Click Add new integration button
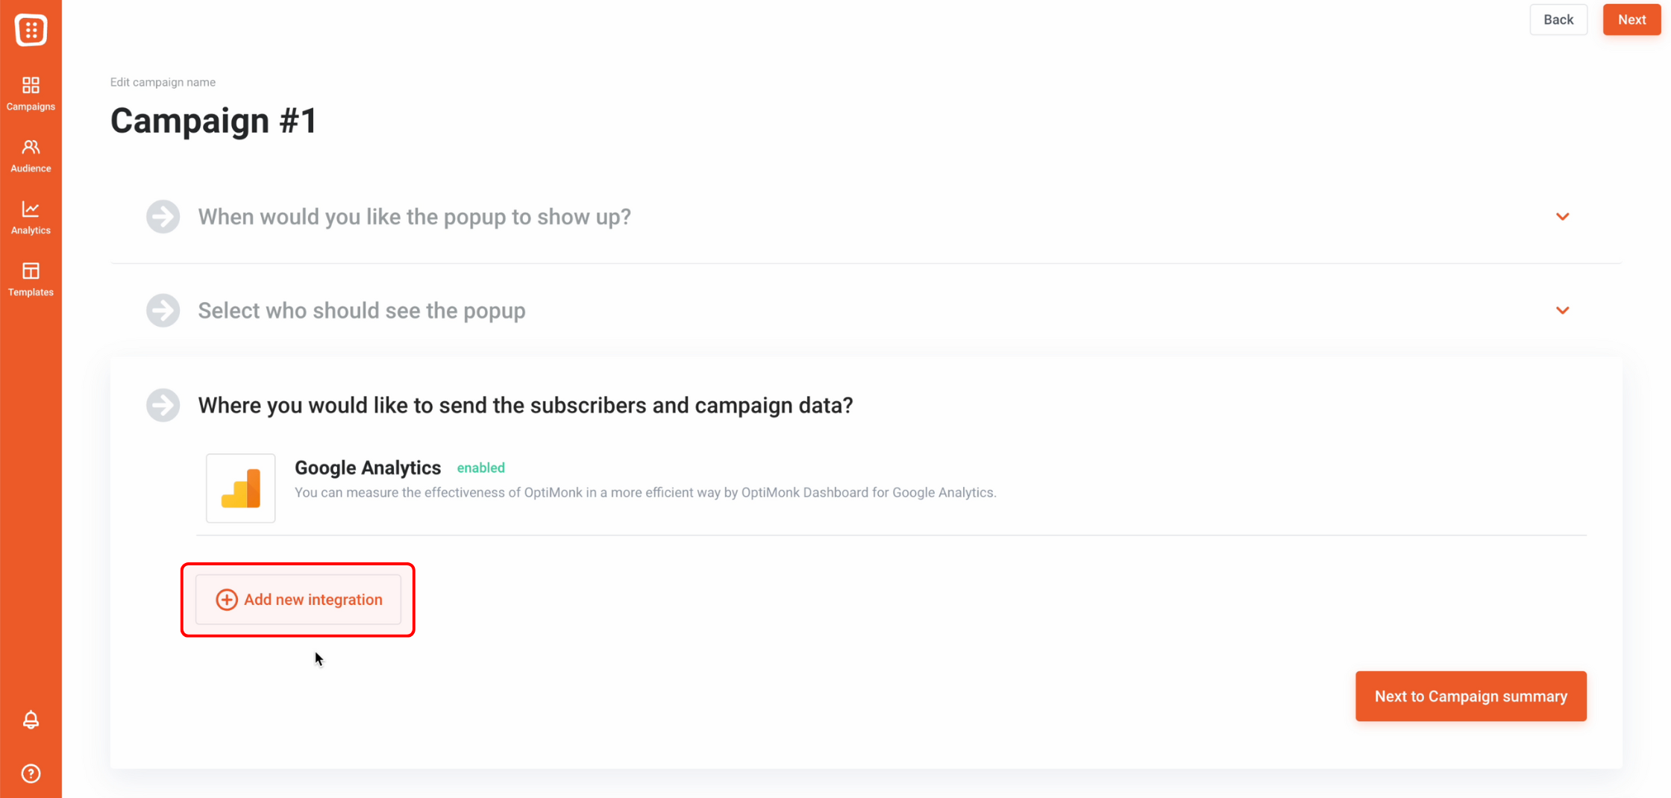1671x798 pixels. [x=298, y=600]
